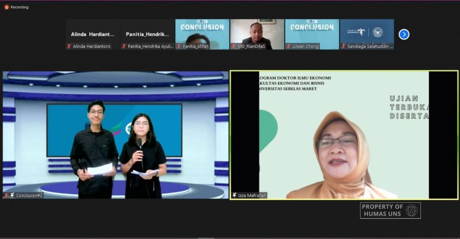This screenshot has width=460, height=239.
Task: Select the MD_RianDifaS video thumbnail
Action: pyautogui.click(x=257, y=34)
